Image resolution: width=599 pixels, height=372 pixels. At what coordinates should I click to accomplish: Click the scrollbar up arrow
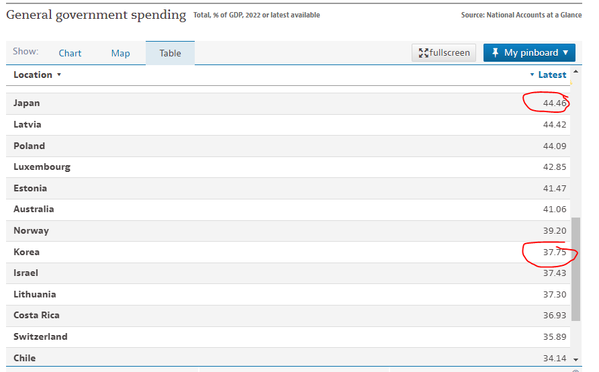coord(575,71)
